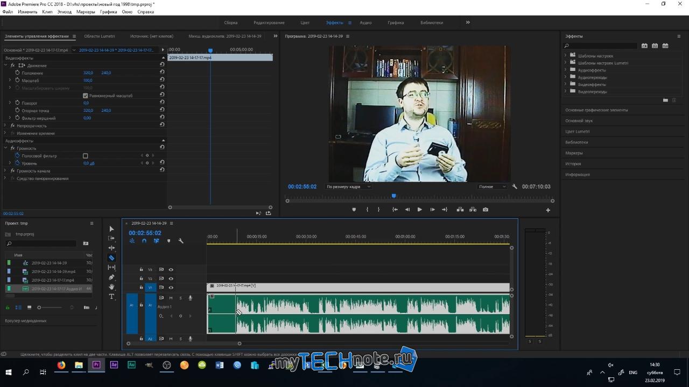Image resolution: width=689 pixels, height=387 pixels.
Task: Switch to Аудио workspace
Action: coord(365,23)
